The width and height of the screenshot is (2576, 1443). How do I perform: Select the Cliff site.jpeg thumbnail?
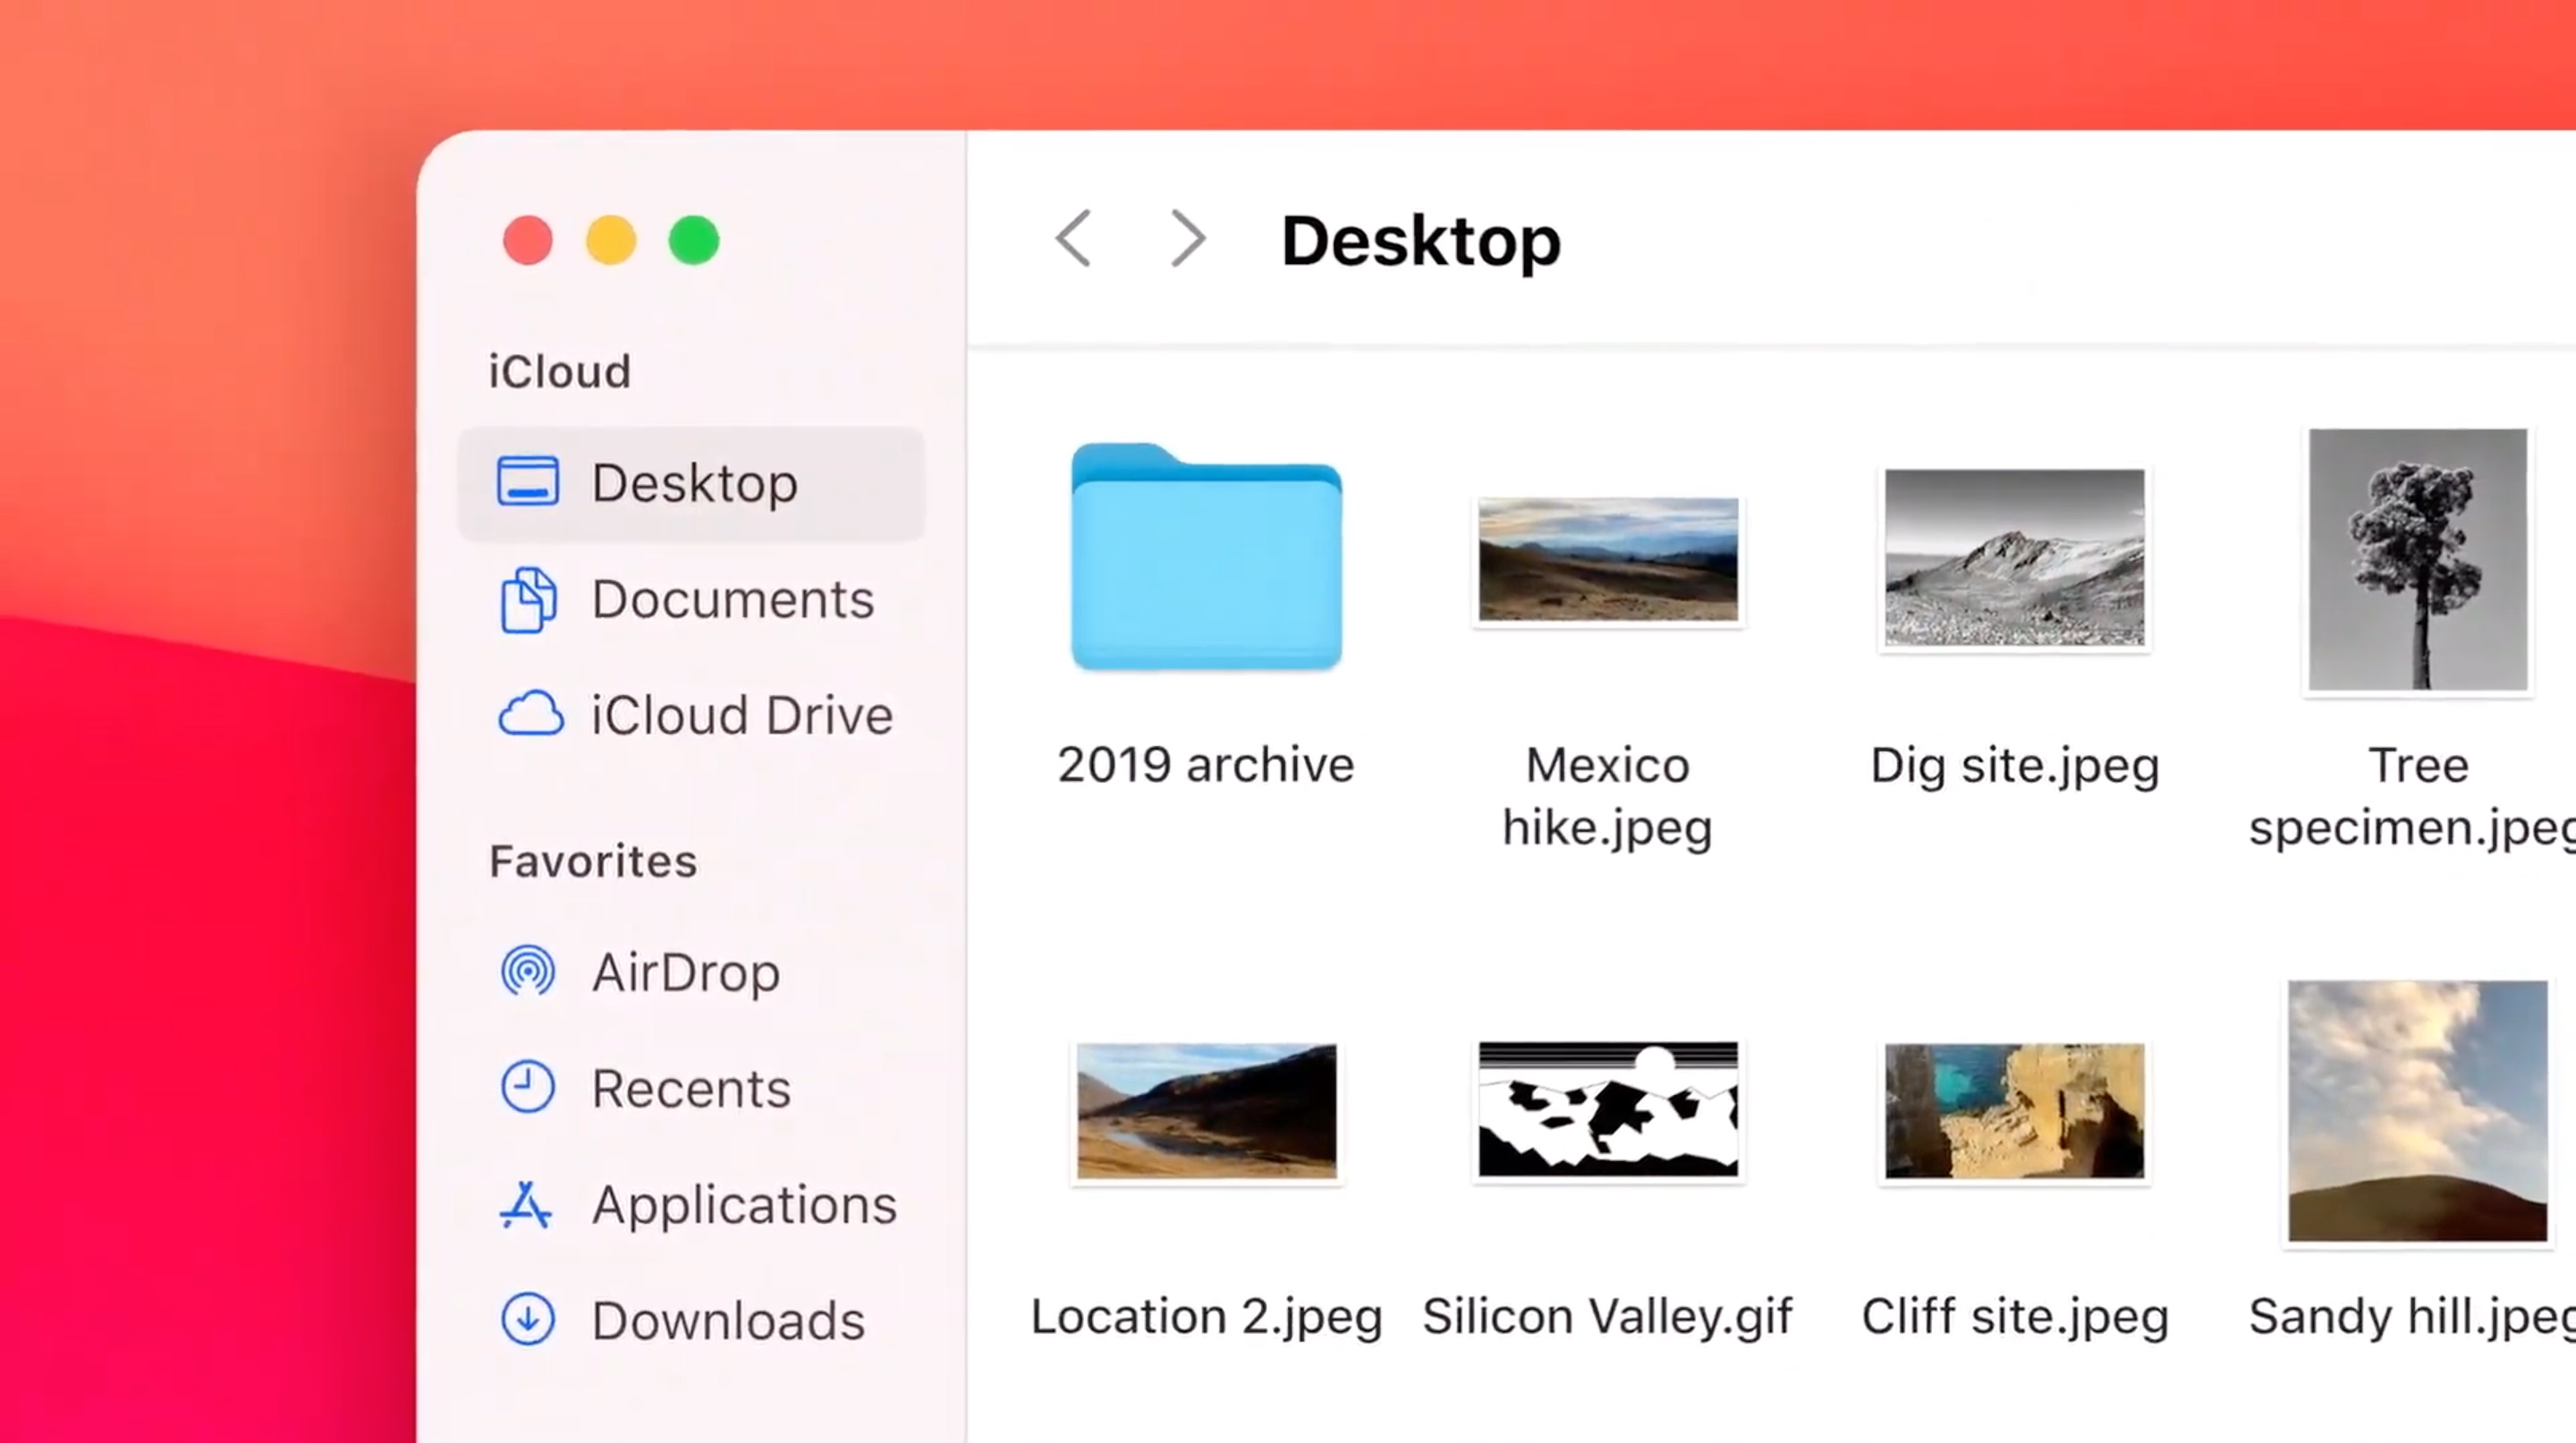(2014, 1111)
